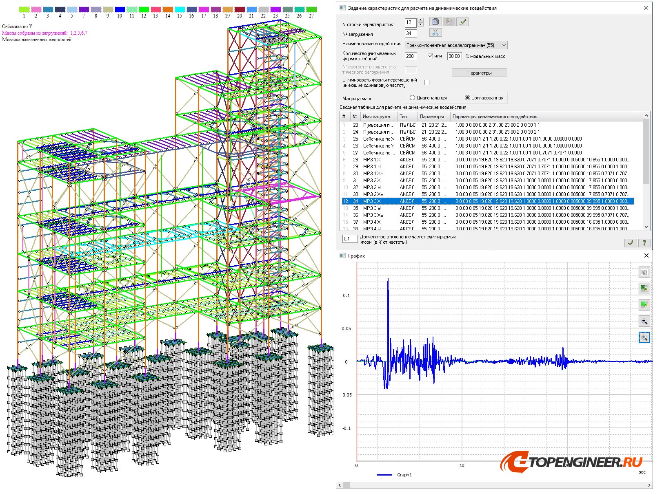
Task: Click the question mark help button
Action: pyautogui.click(x=644, y=243)
